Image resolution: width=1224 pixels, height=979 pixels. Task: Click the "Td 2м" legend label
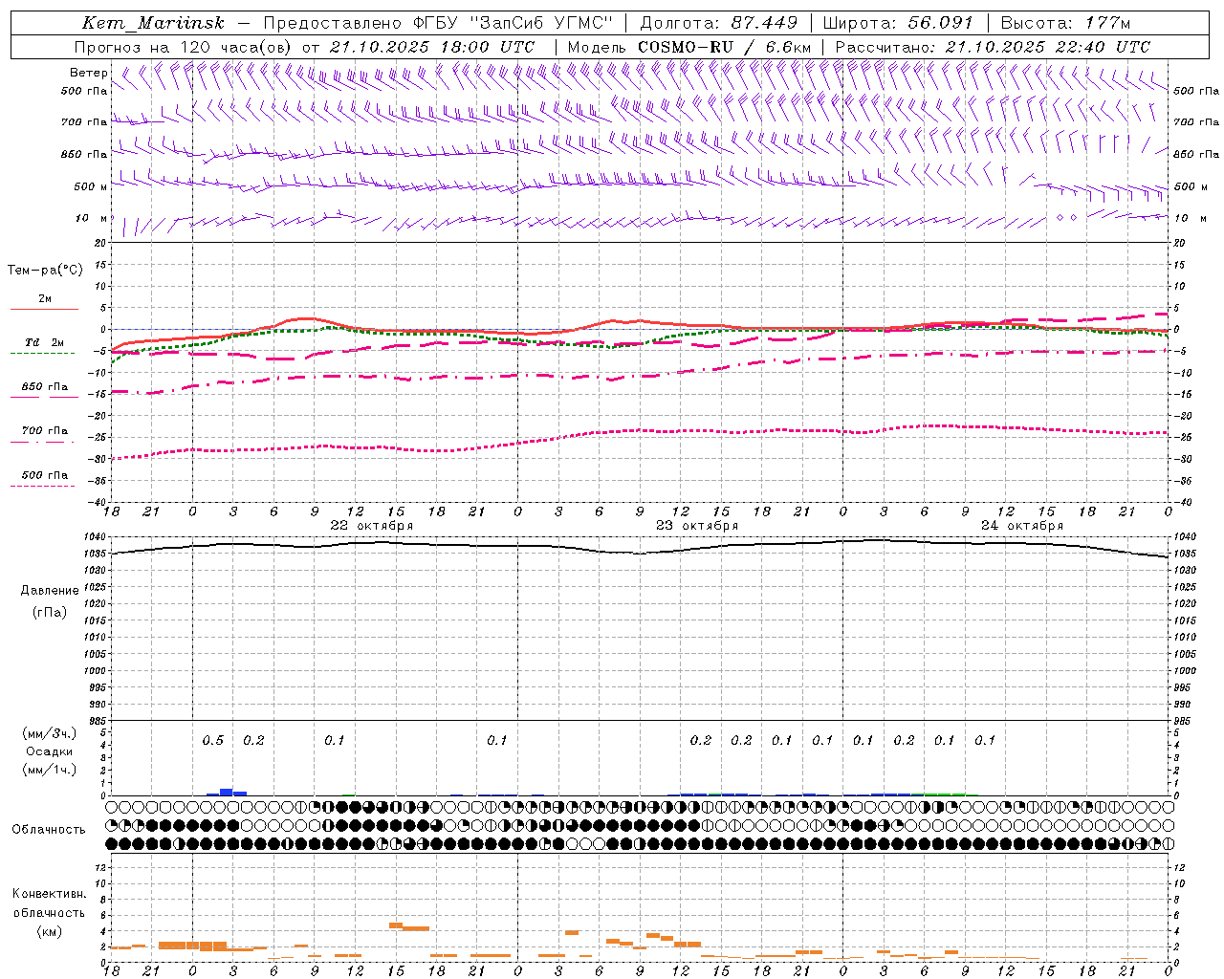click(45, 342)
